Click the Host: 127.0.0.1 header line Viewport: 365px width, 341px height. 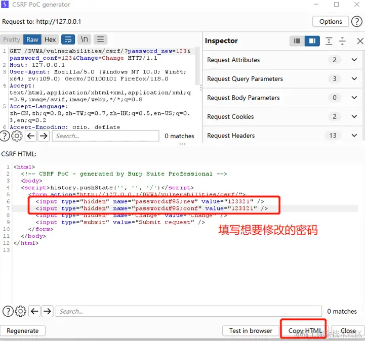[37, 65]
